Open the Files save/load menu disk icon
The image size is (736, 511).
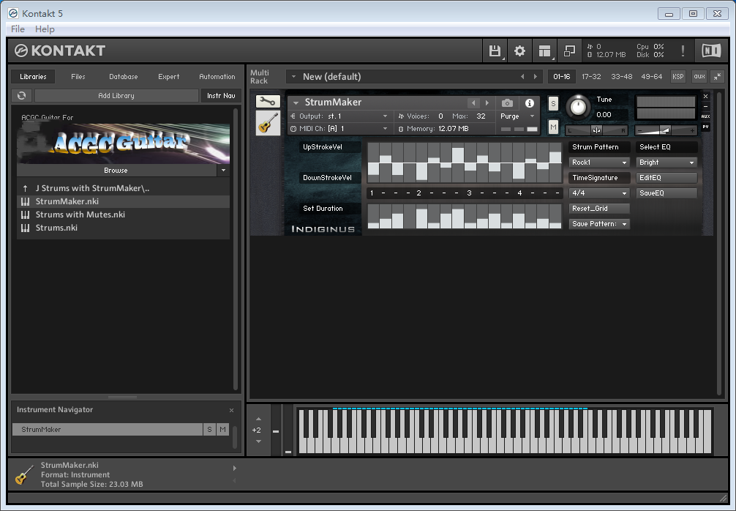coord(495,51)
